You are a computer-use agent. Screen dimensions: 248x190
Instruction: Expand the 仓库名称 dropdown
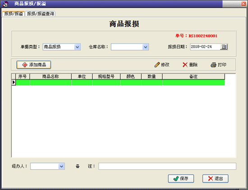coord(145,47)
